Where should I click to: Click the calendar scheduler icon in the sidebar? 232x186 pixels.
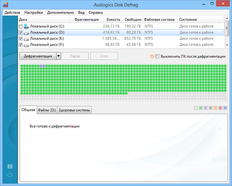(x=10, y=166)
